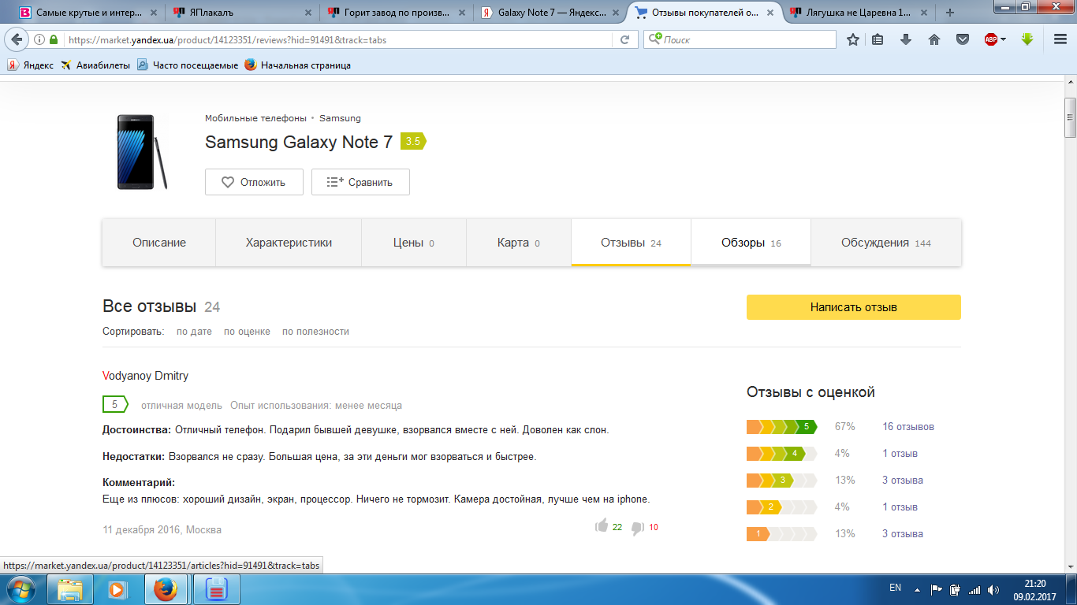Image resolution: width=1077 pixels, height=605 pixels.
Task: Sort reviews по полезности
Action: [x=315, y=332]
